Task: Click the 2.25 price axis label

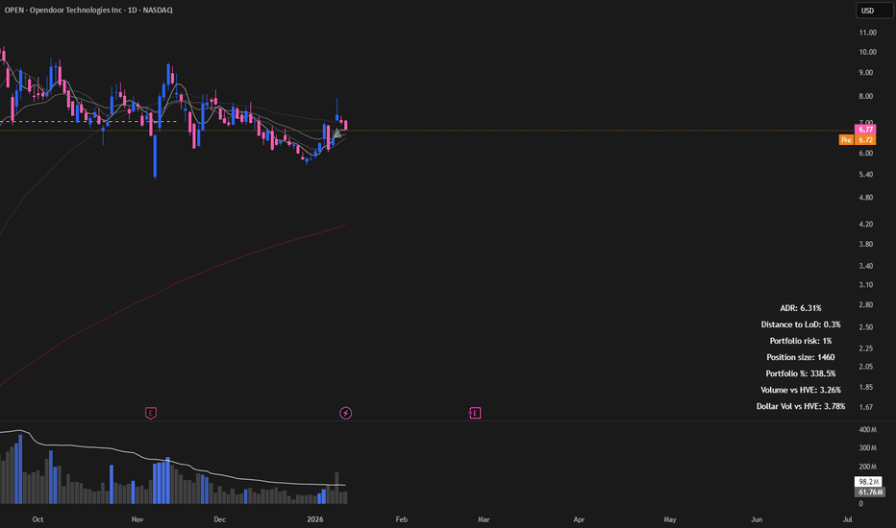Action: pos(865,348)
